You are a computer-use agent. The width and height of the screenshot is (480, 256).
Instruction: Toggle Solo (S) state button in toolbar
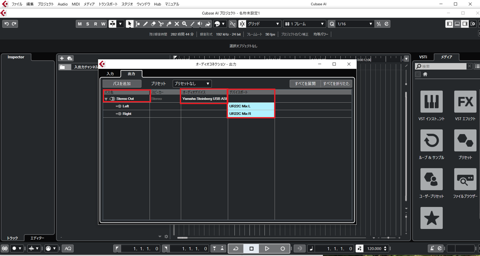88,24
